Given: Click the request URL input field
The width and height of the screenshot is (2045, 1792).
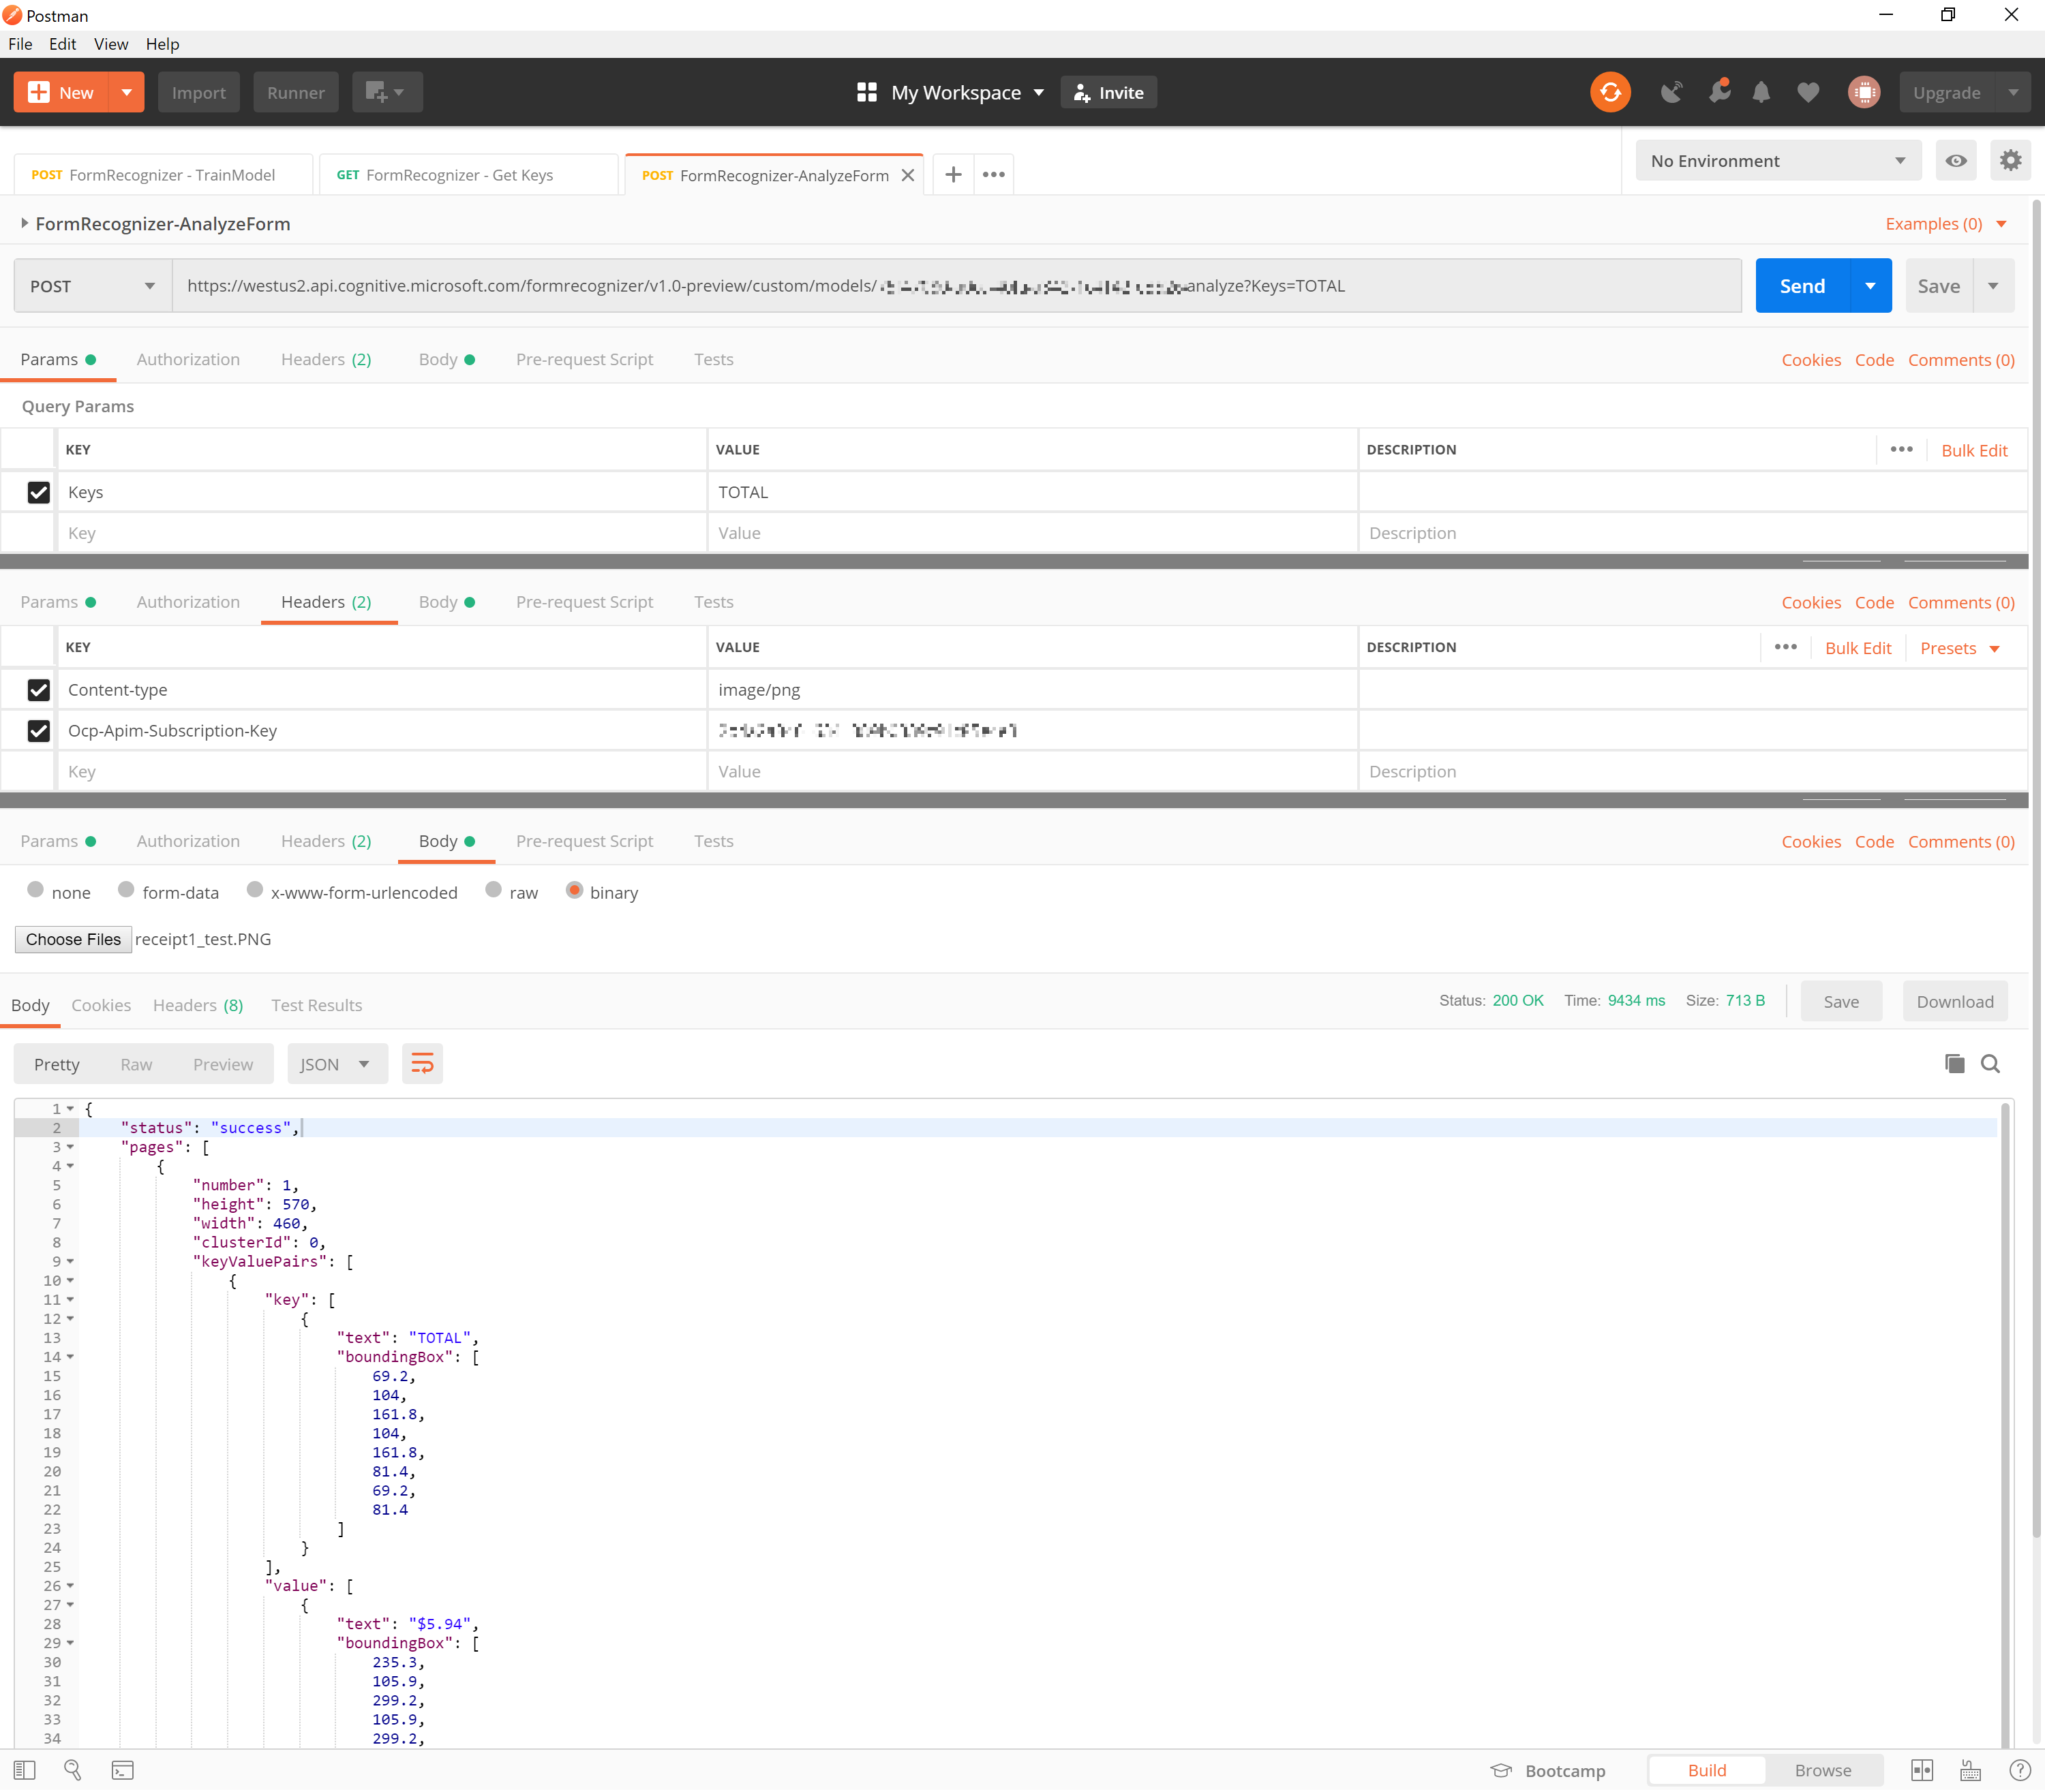Looking at the screenshot, I should click(x=956, y=286).
